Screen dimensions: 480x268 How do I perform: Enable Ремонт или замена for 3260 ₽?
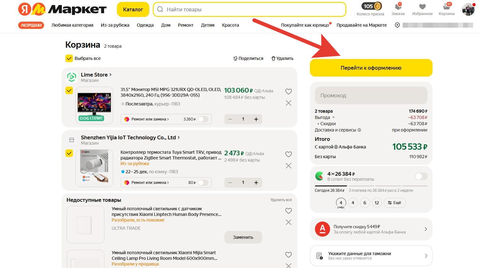coord(203,119)
